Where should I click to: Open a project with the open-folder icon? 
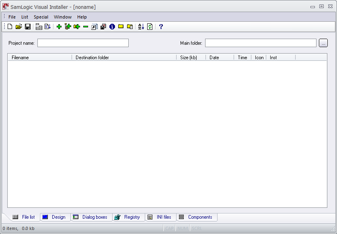(18, 27)
